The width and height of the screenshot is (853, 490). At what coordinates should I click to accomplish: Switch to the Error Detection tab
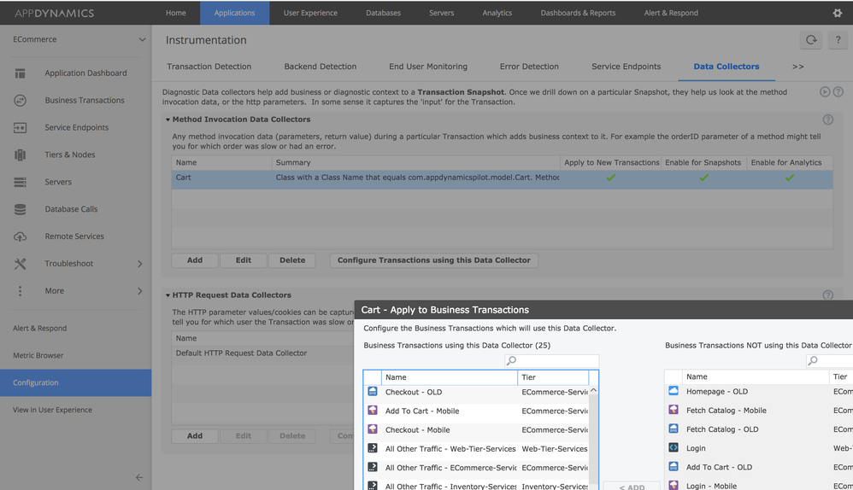tap(529, 67)
